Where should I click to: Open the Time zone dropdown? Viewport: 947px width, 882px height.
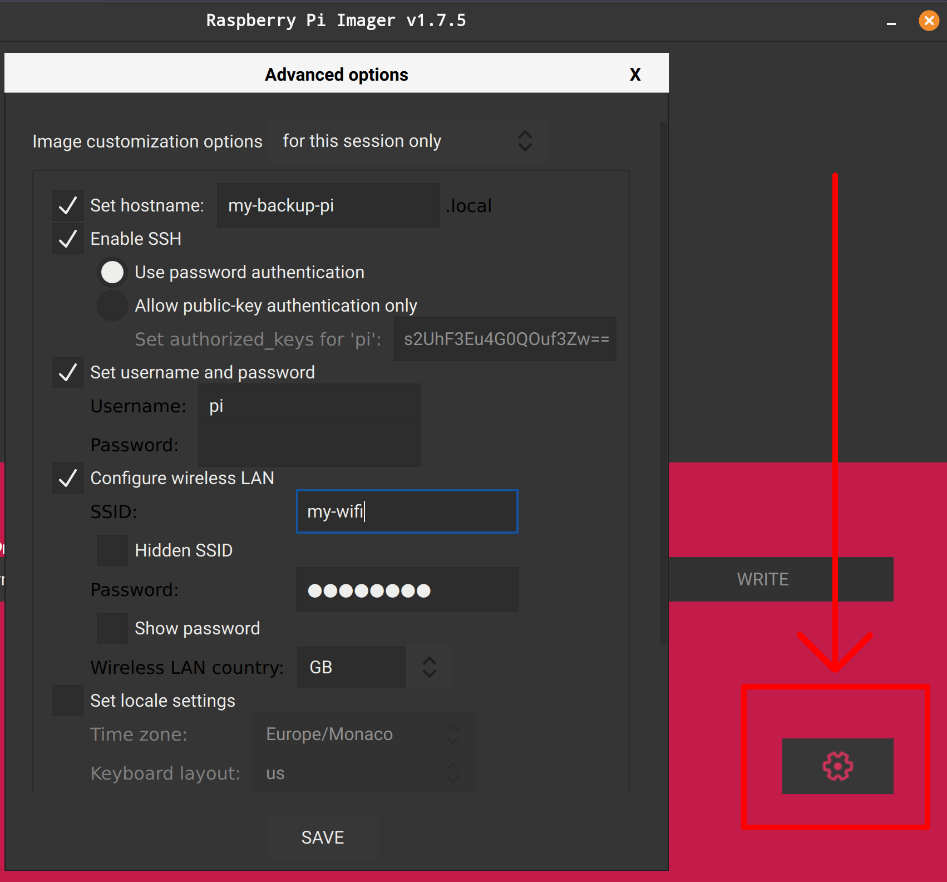coord(363,735)
